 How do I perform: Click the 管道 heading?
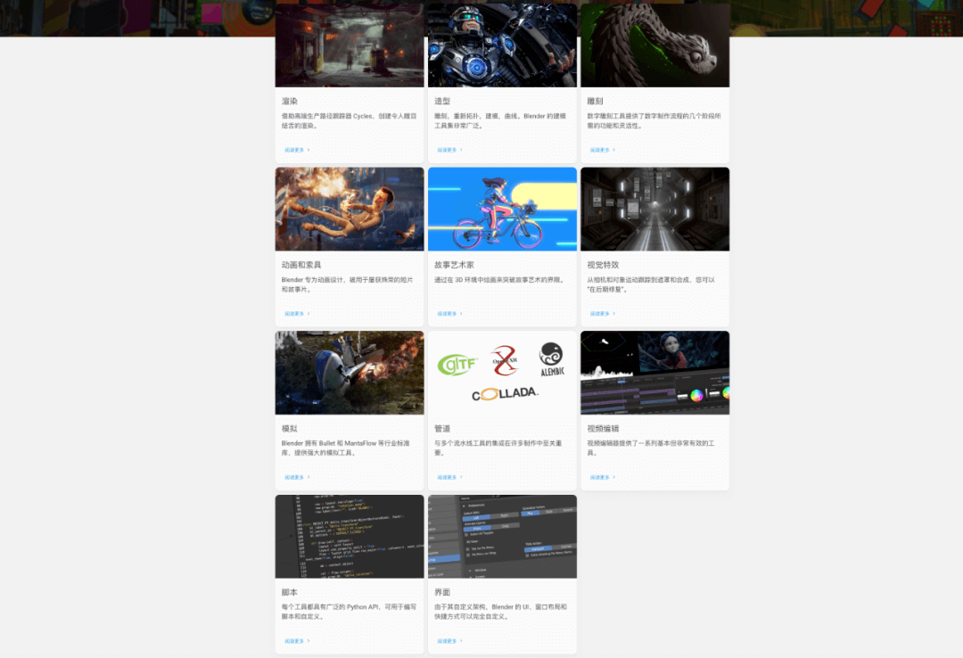pos(442,429)
